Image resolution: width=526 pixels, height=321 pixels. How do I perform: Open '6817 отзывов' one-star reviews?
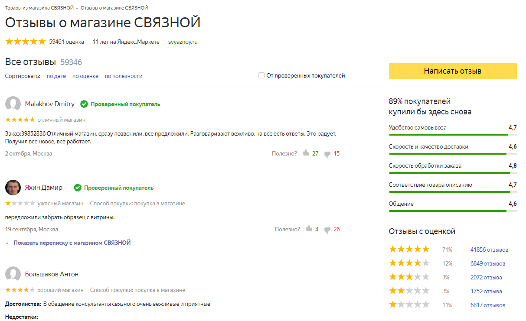tap(488, 305)
